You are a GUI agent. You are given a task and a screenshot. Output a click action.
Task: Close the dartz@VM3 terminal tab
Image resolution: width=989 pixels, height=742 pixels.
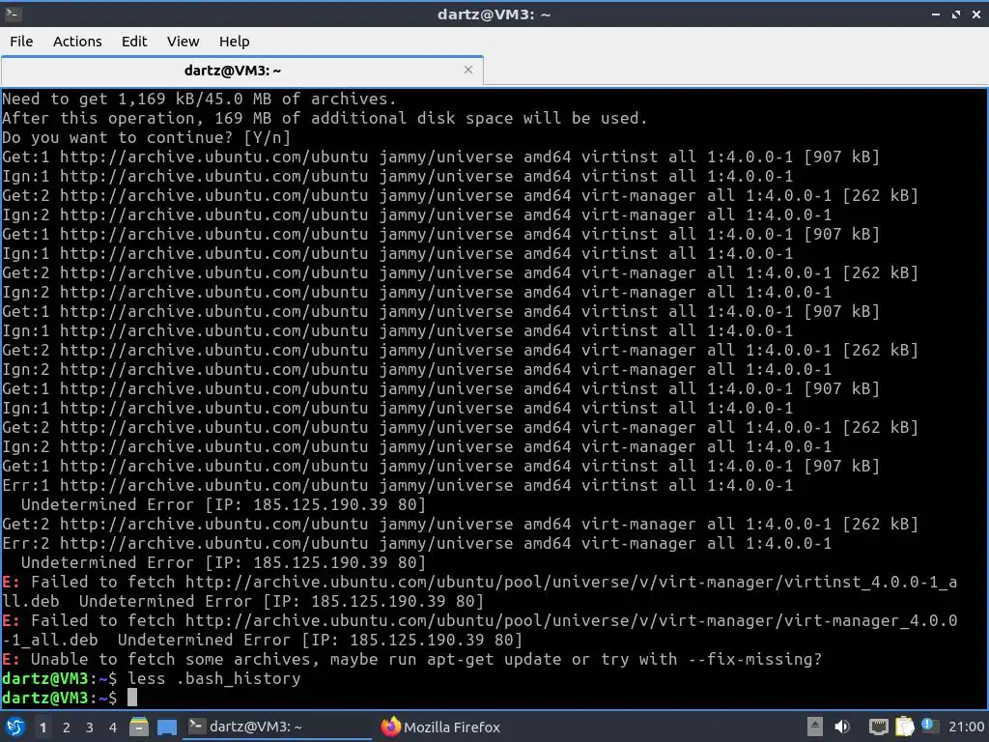click(x=468, y=70)
